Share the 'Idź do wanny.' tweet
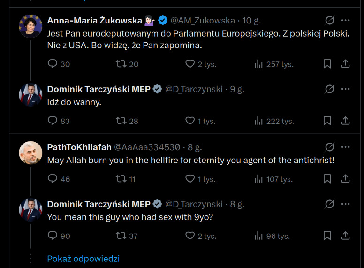 click(x=345, y=121)
